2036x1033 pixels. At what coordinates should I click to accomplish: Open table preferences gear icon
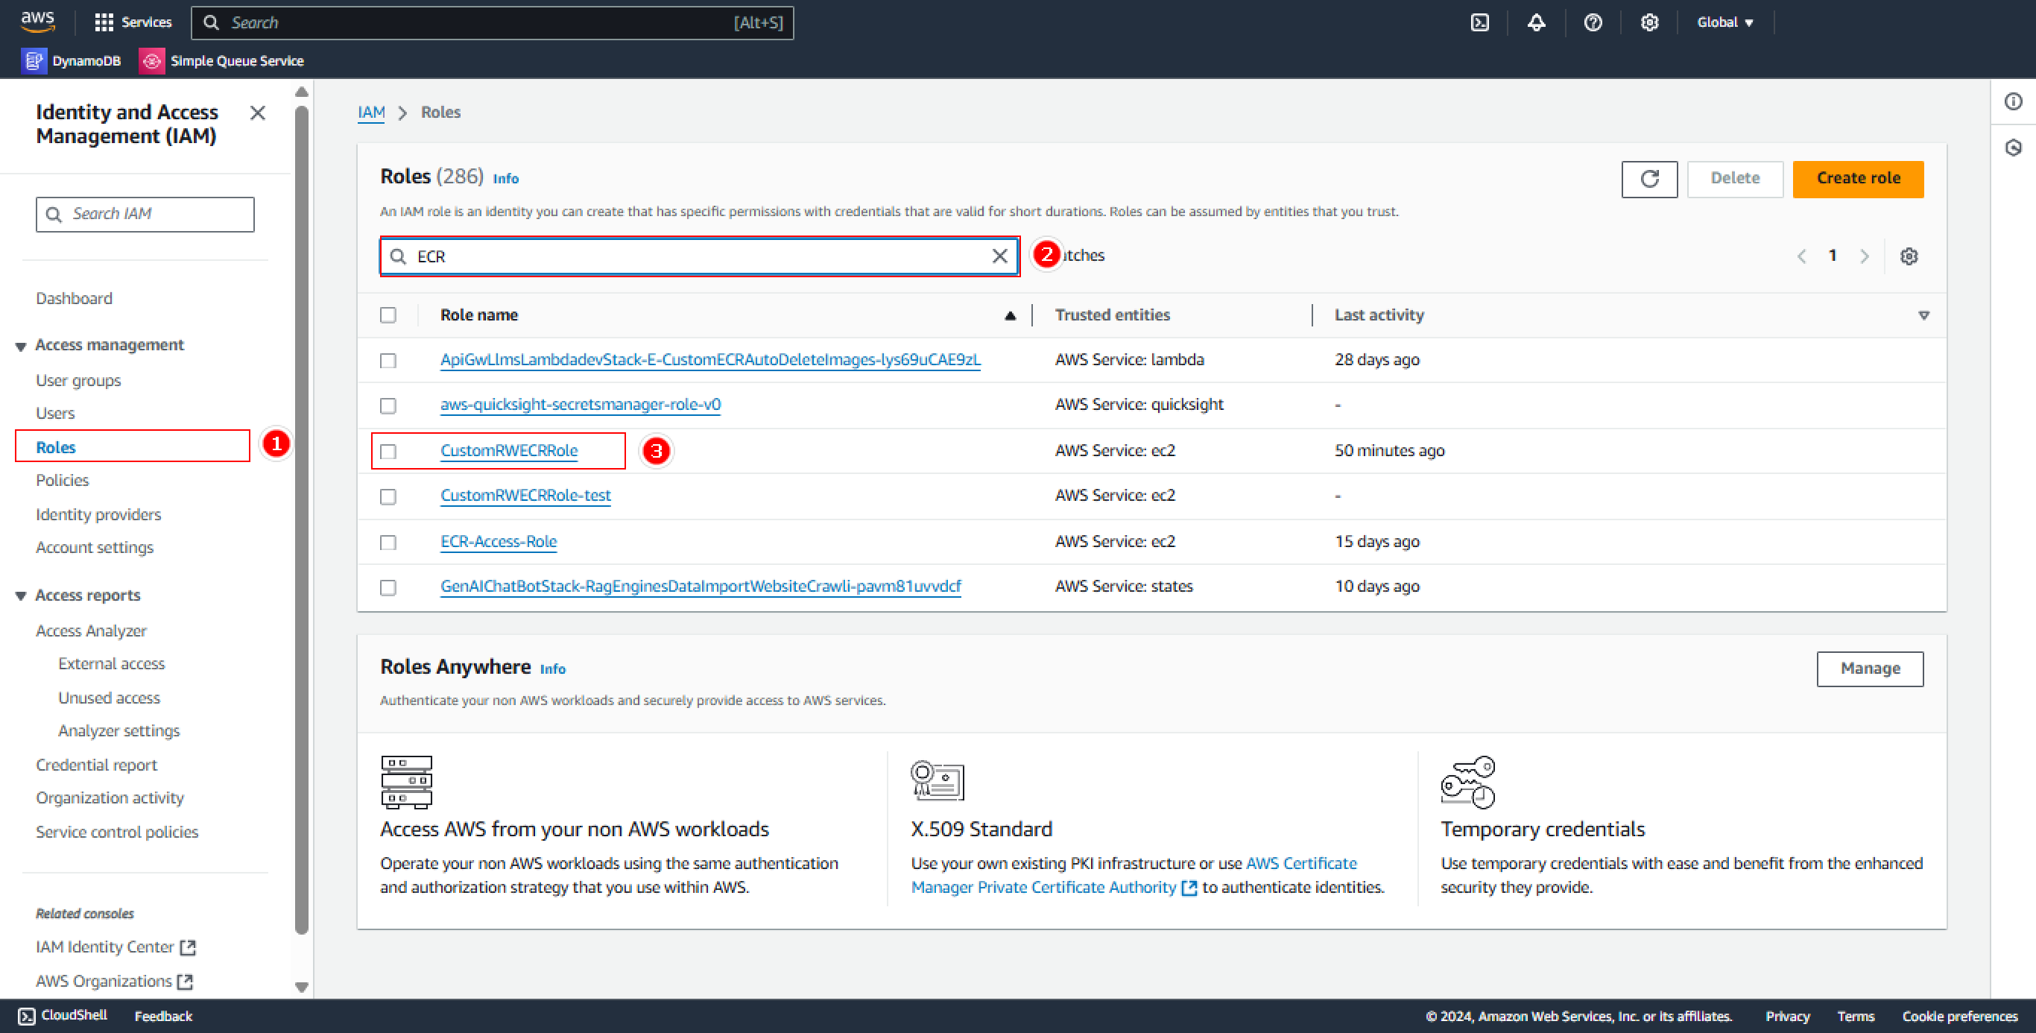point(1908,256)
